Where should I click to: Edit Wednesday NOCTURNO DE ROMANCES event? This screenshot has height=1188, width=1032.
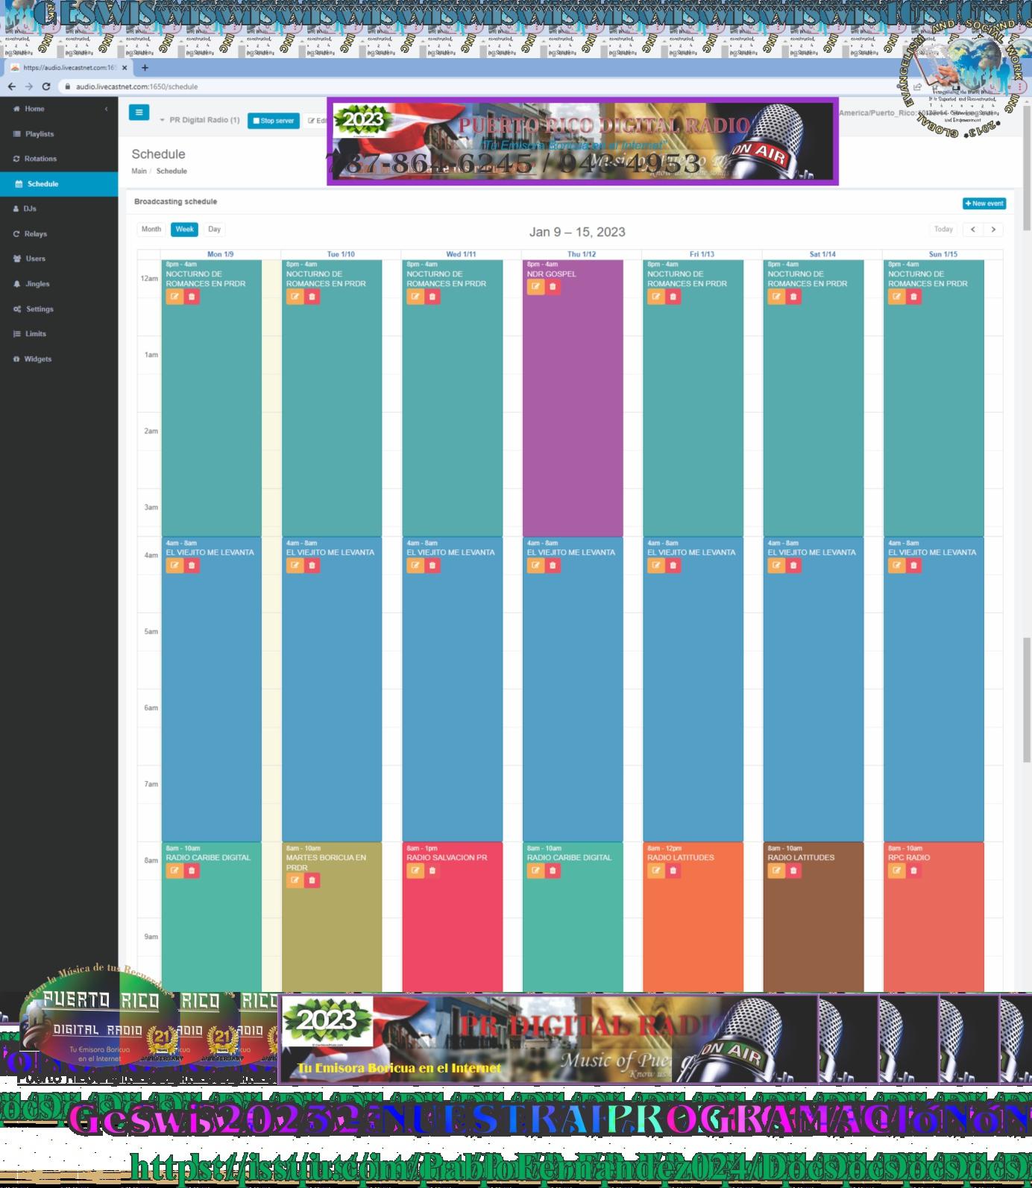pos(415,297)
